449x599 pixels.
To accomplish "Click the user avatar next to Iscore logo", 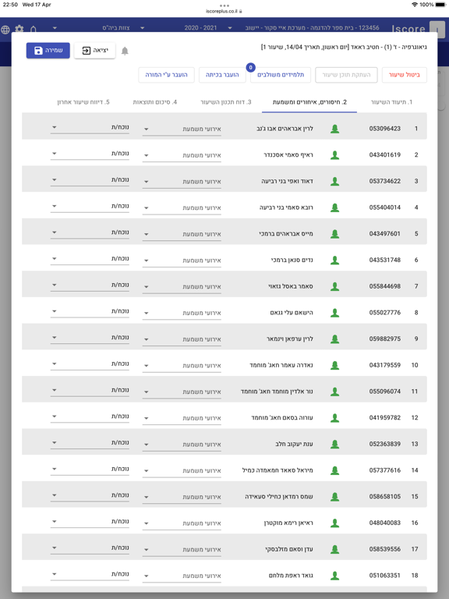I will point(437,29).
